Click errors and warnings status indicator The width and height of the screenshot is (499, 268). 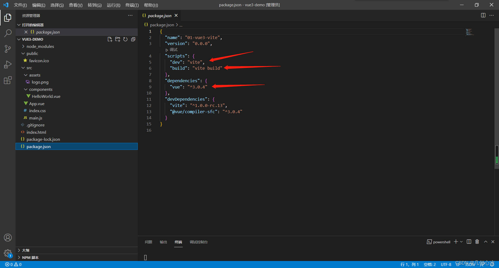(x=13, y=264)
